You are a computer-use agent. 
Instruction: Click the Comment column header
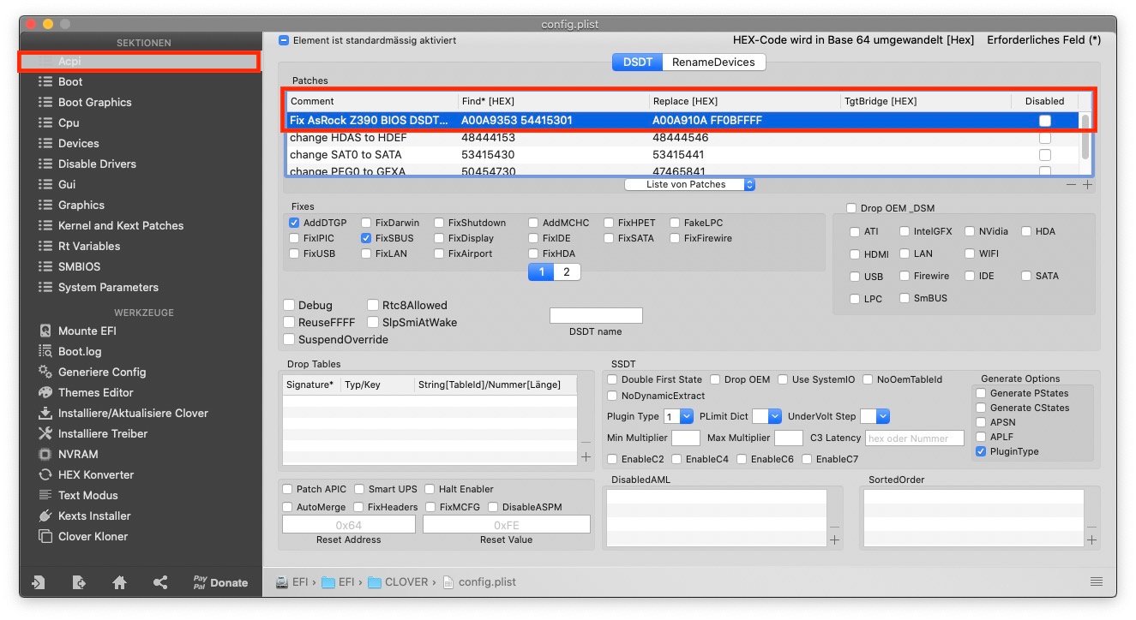(372, 101)
